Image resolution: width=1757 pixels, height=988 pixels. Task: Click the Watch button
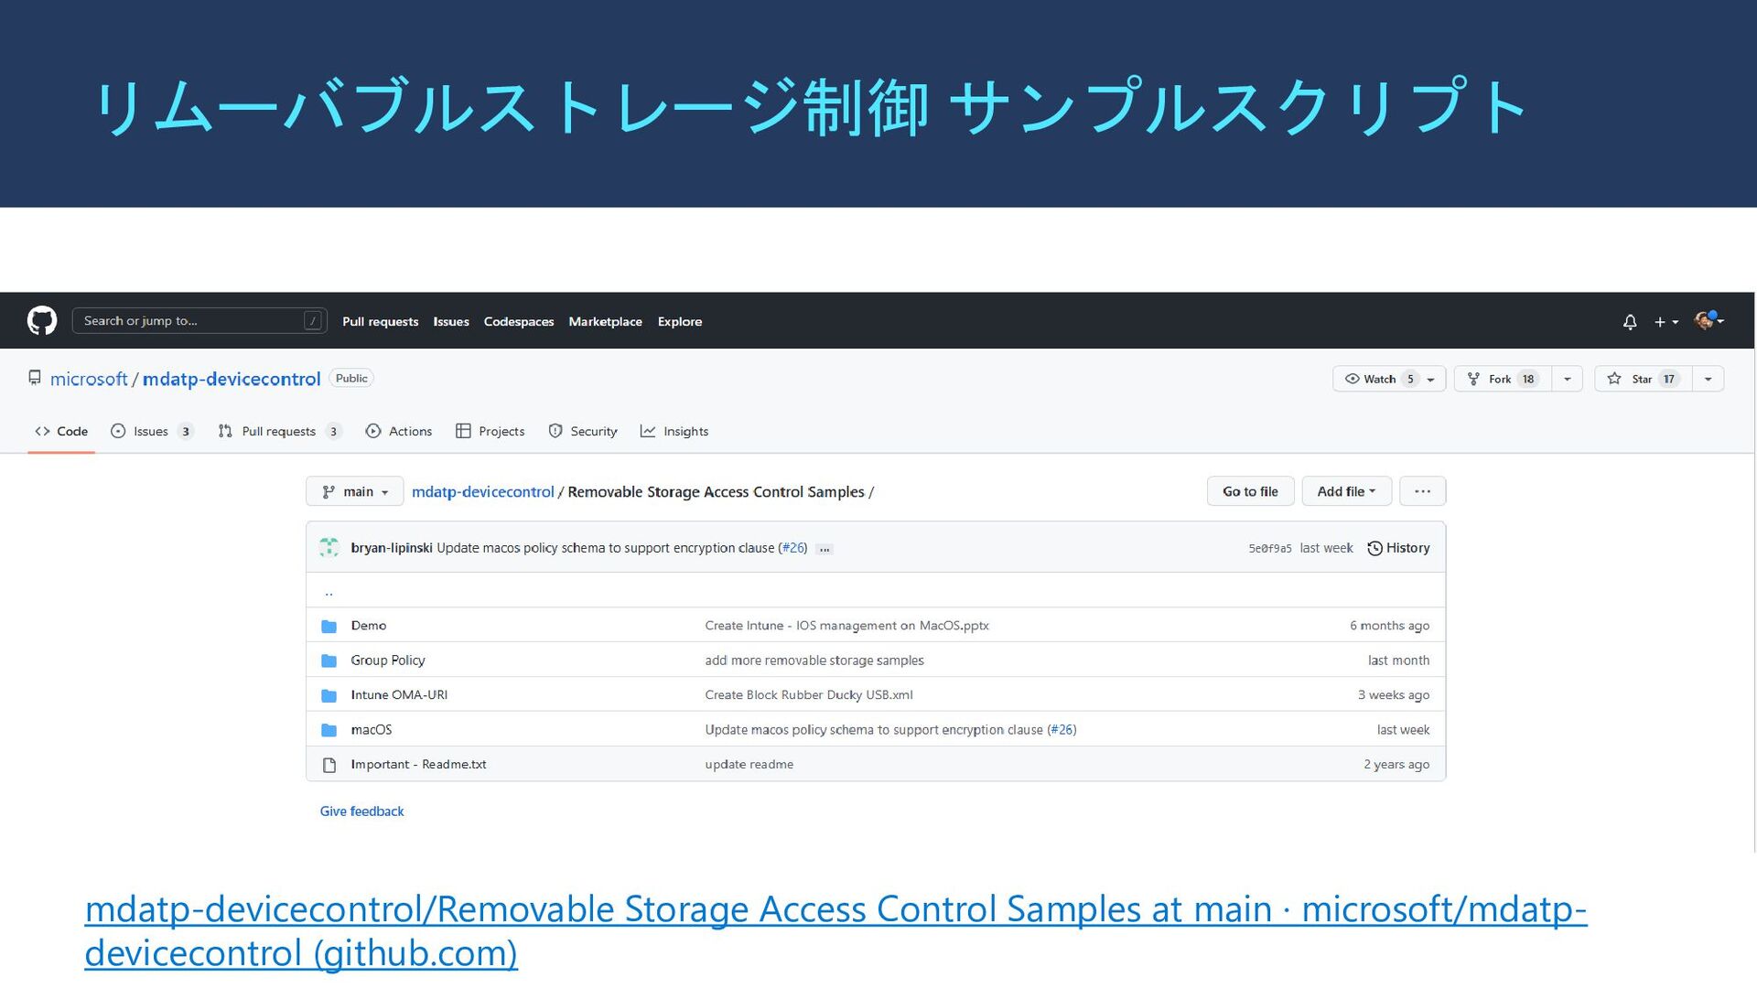point(1388,379)
